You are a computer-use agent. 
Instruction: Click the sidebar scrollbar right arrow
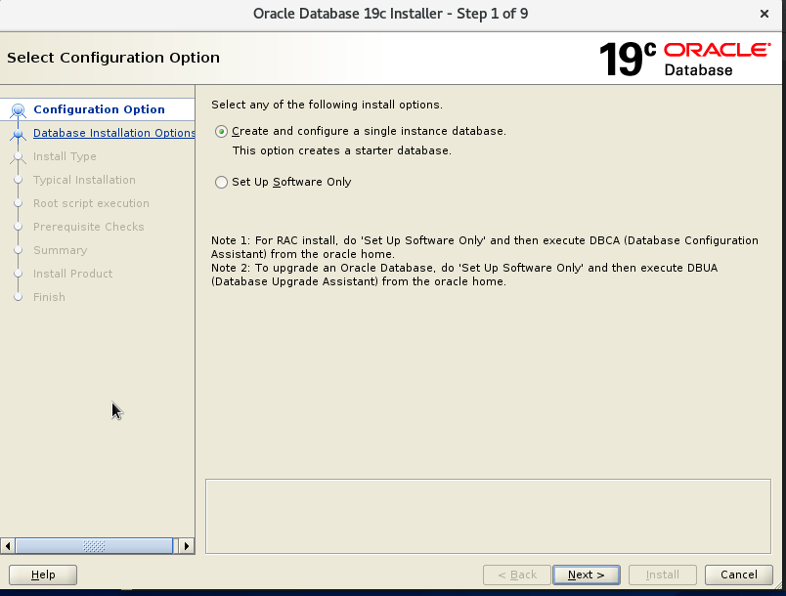pos(186,546)
